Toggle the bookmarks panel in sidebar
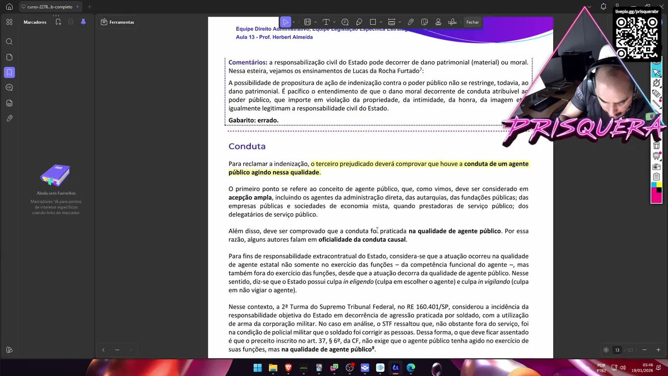The height and width of the screenshot is (376, 668). point(9,73)
